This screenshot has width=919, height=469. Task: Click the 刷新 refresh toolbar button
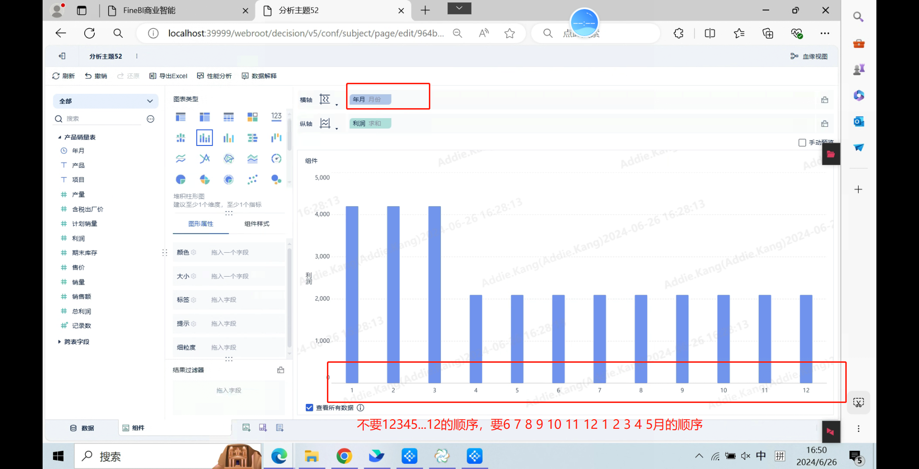[64, 76]
